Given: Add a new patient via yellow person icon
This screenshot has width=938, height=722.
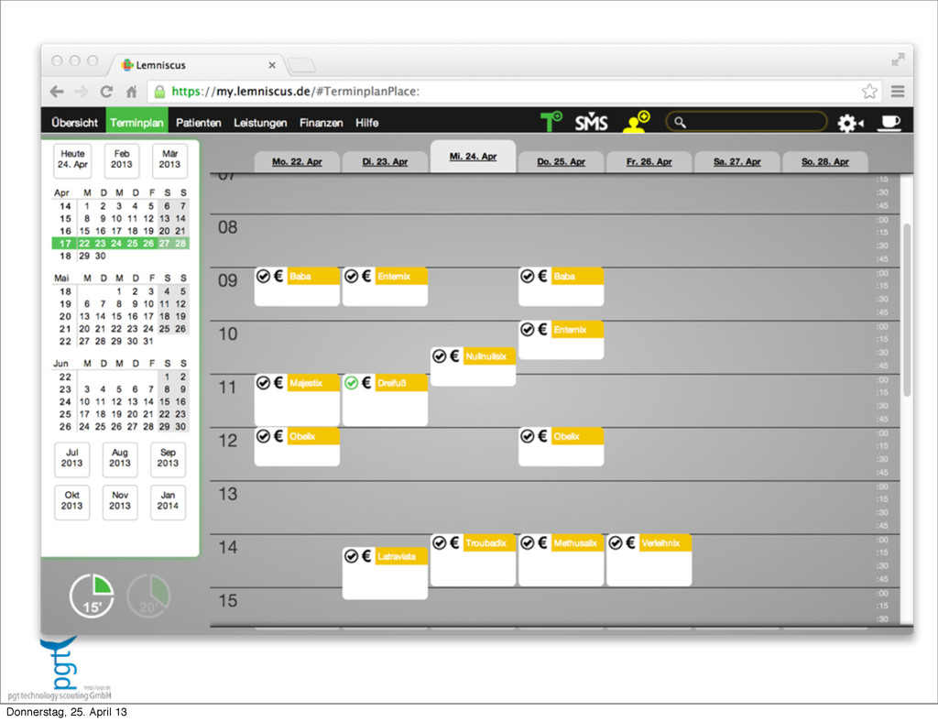Looking at the screenshot, I should 637,122.
